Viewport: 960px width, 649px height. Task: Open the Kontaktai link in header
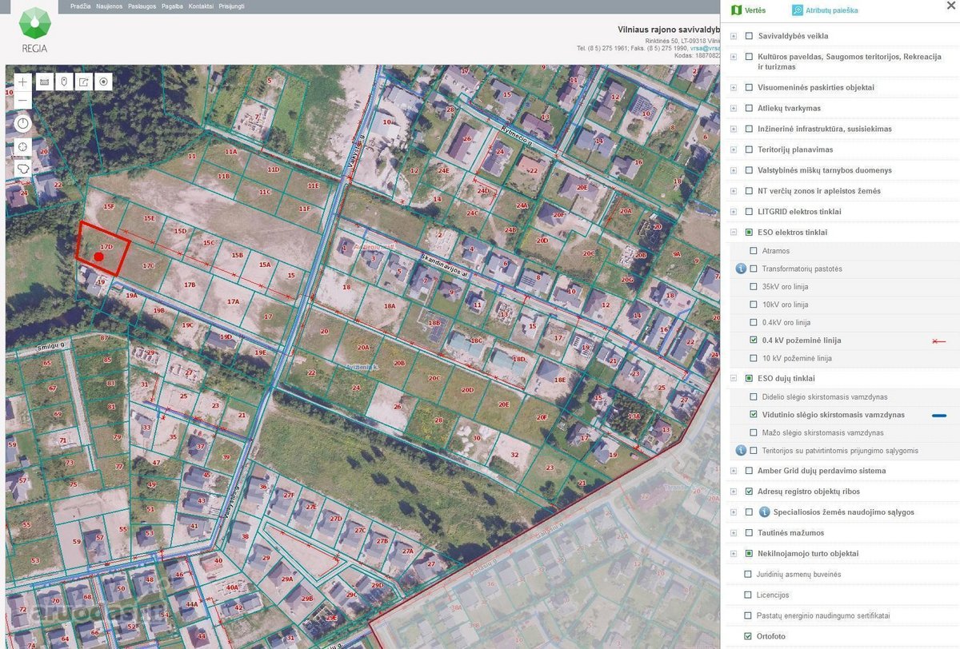pyautogui.click(x=200, y=6)
